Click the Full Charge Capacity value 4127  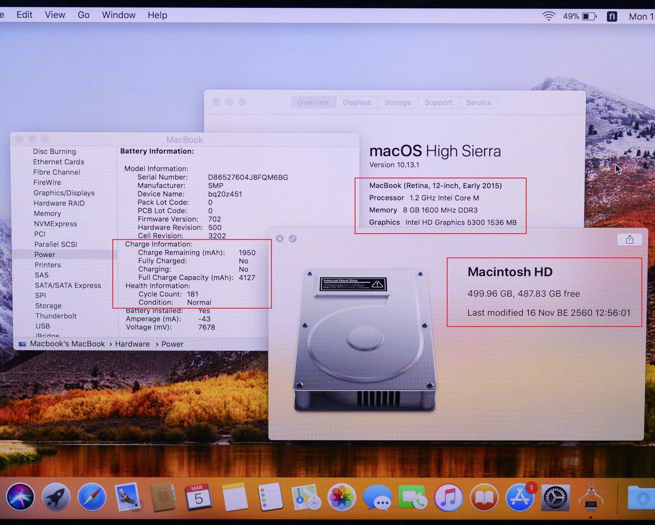coord(247,278)
